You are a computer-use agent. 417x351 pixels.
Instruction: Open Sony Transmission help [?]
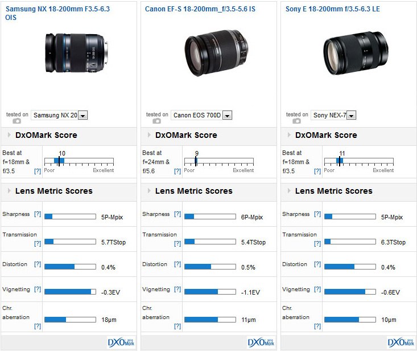pos(317,243)
